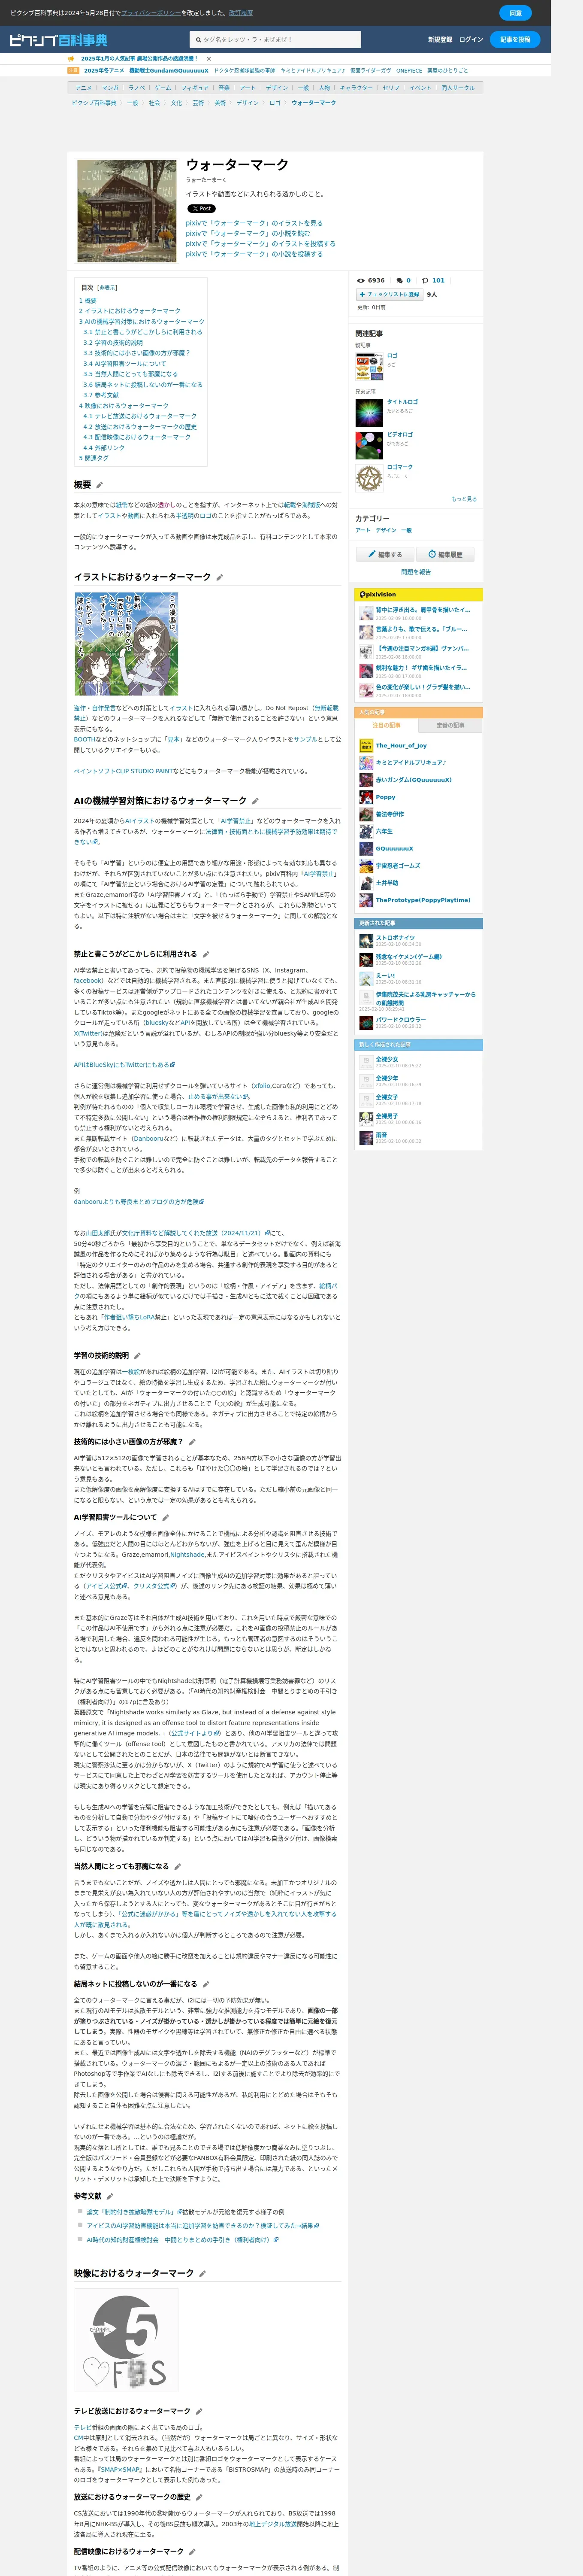Click Poppy popular article icon

(366, 797)
